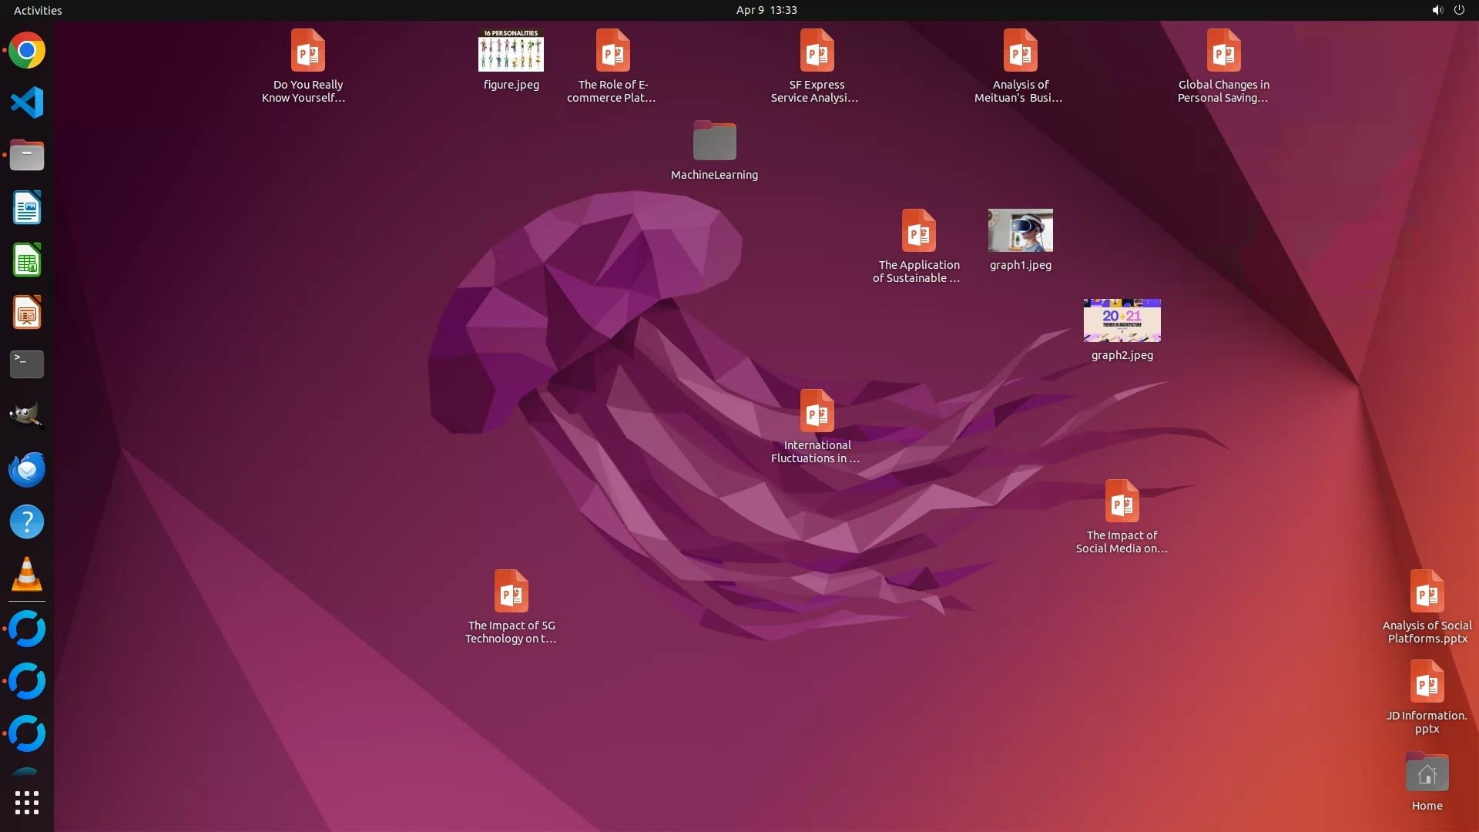The height and width of the screenshot is (832, 1479).
Task: Select the MachineLearning folder
Action: click(714, 142)
